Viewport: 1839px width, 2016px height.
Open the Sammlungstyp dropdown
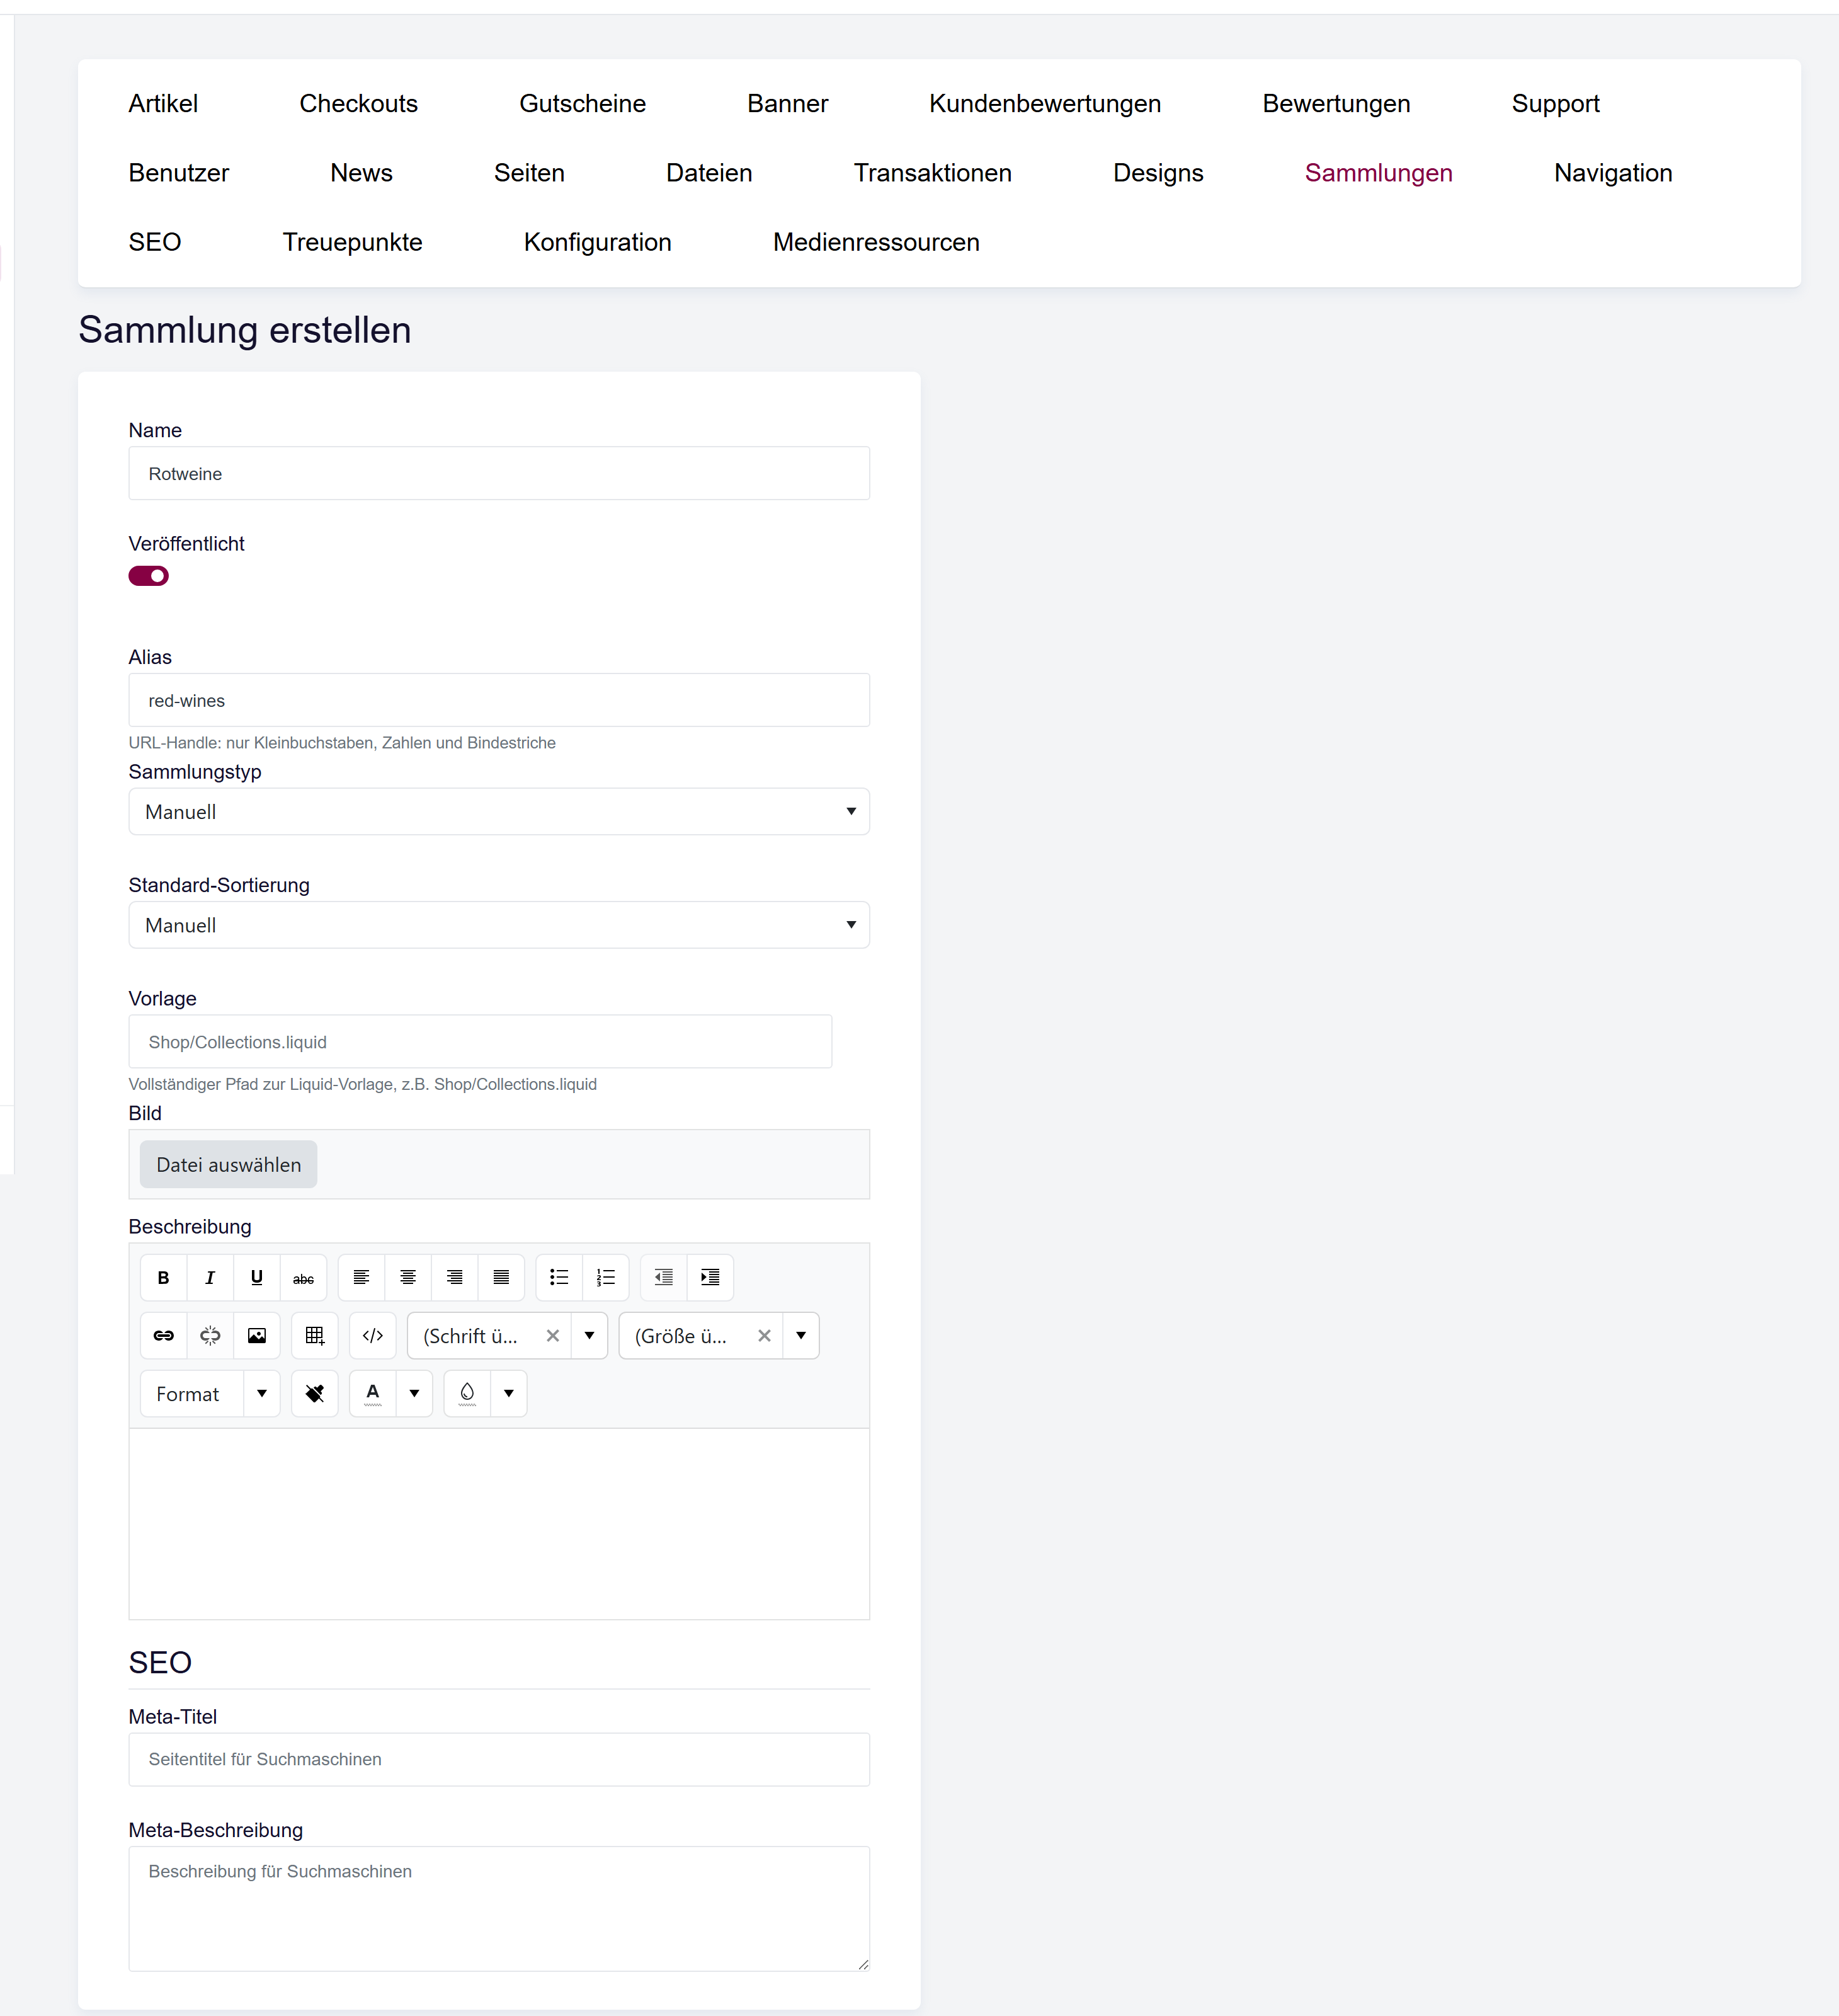[499, 811]
